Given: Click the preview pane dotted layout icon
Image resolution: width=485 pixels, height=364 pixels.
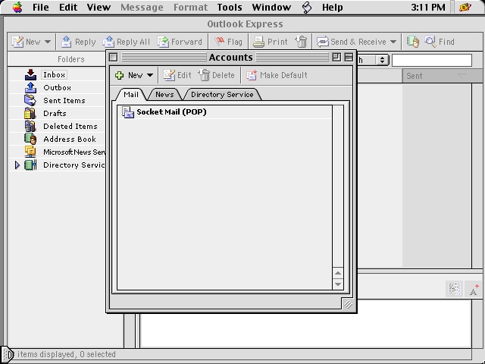Looking at the screenshot, I should [454, 289].
